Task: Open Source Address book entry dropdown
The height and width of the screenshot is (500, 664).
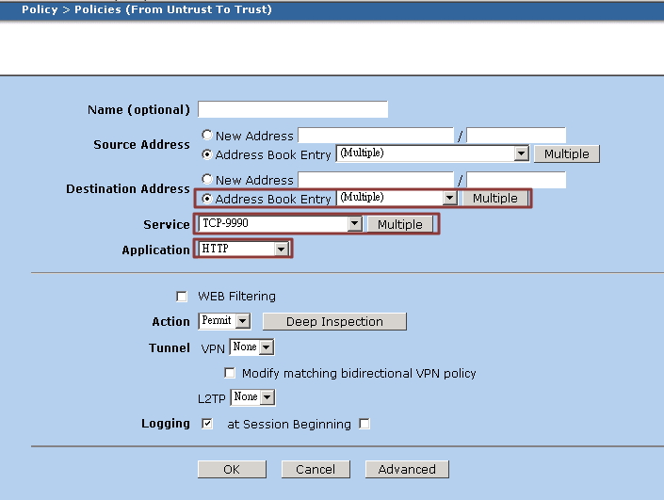Action: point(521,154)
